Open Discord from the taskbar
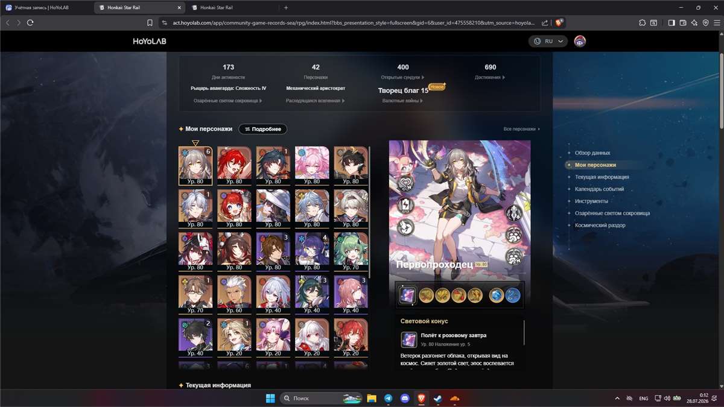 click(x=405, y=398)
